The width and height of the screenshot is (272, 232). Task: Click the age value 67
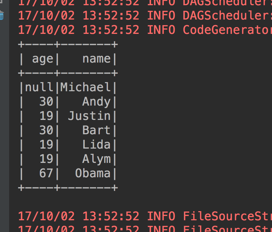point(46,173)
